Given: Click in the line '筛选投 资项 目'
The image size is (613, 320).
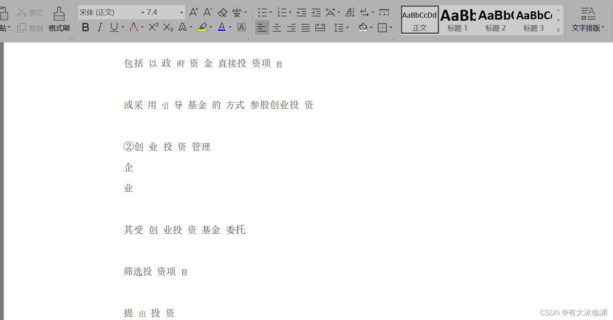Looking at the screenshot, I should coord(156,271).
